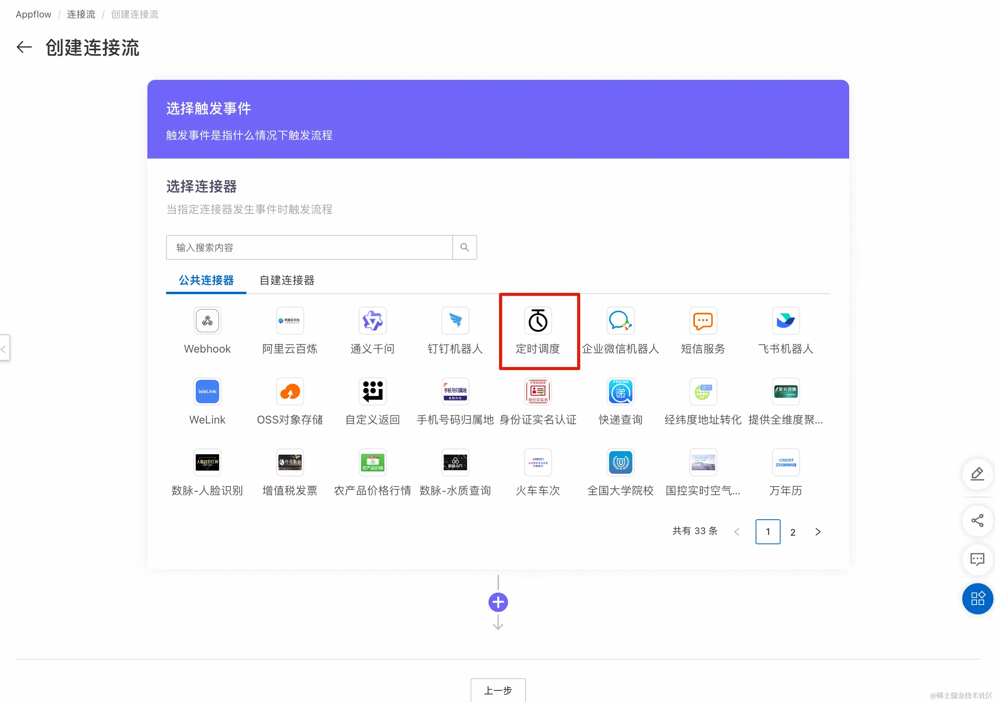Select the Webhook connector icon

[207, 321]
